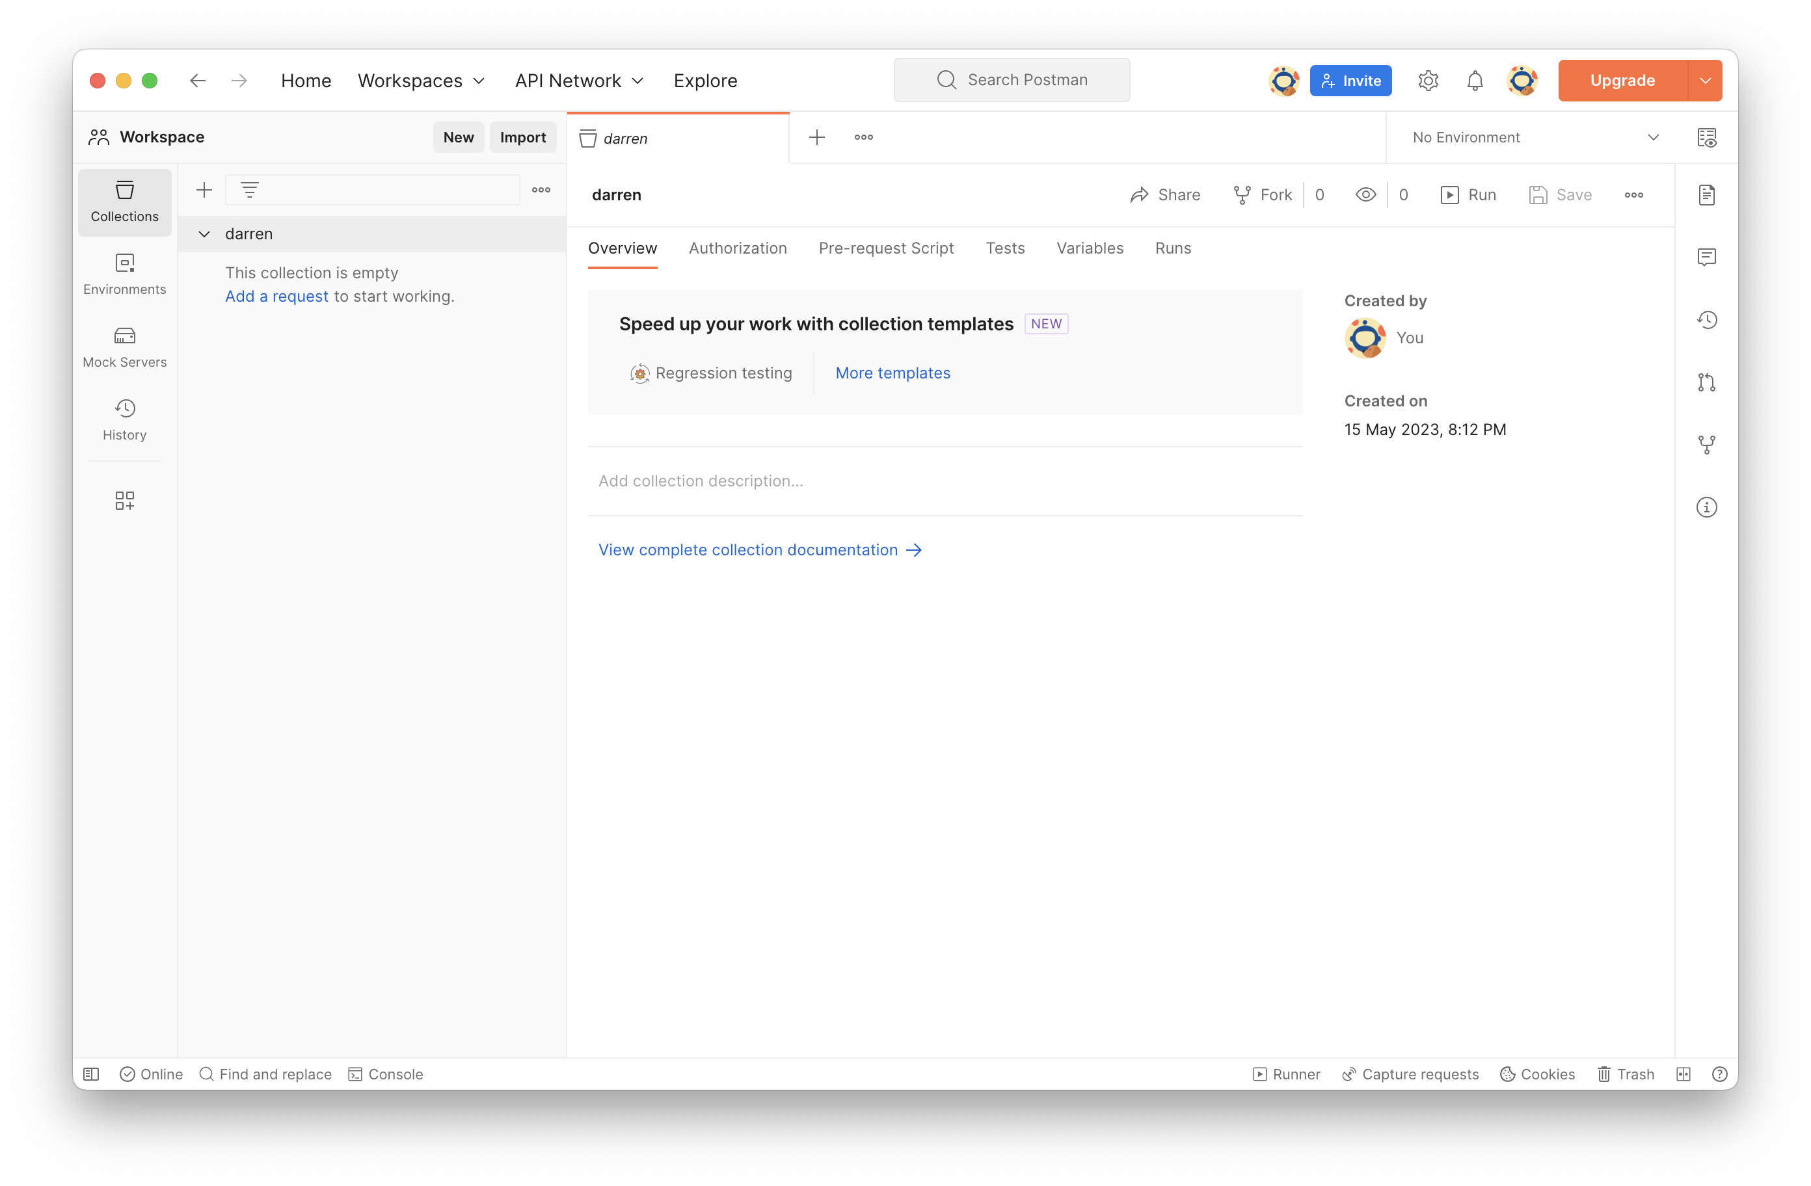Screen dimensions: 1811x1186
Task: Click the Import button
Action: [522, 138]
